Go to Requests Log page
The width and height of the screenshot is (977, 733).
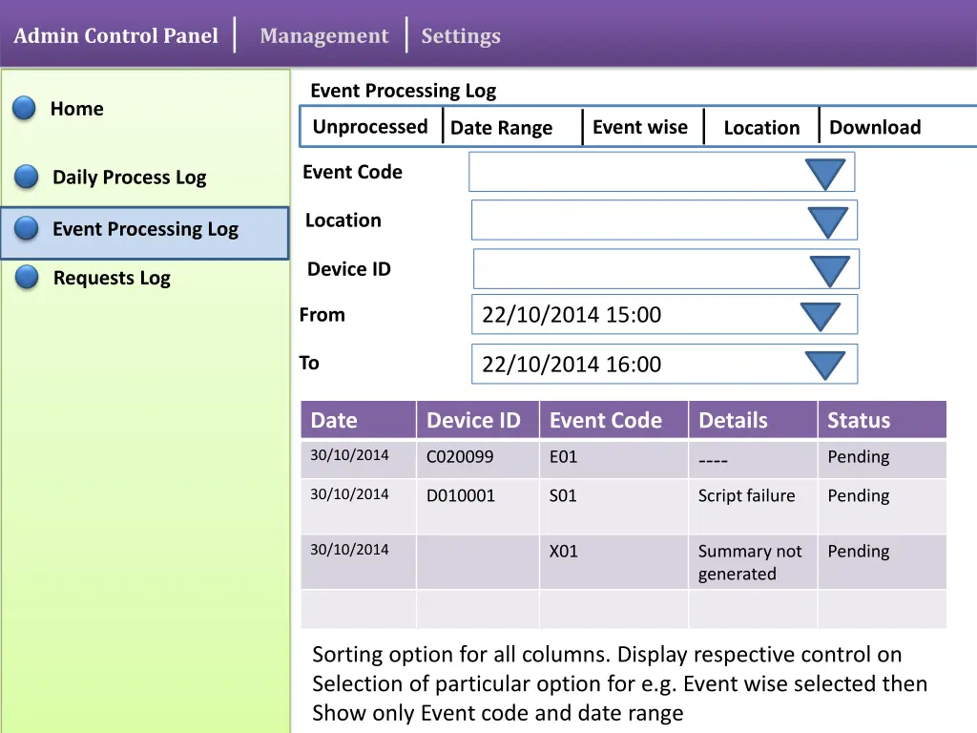point(112,278)
